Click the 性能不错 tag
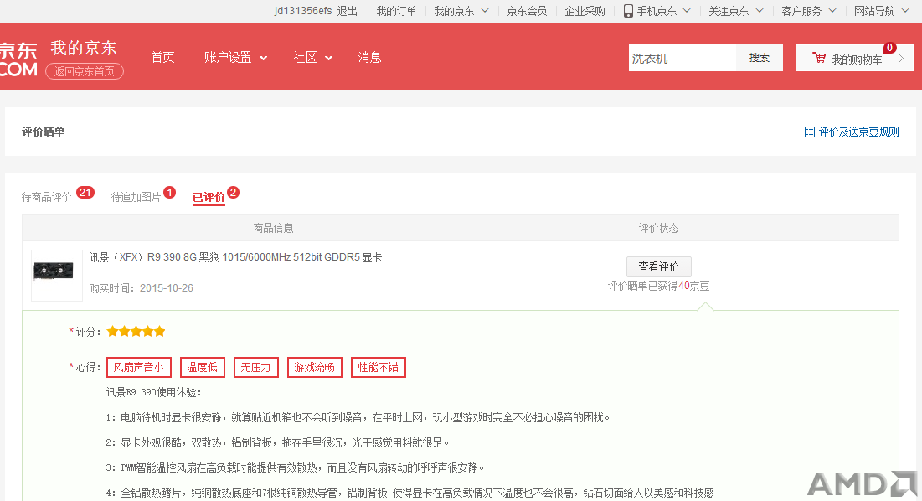This screenshot has width=922, height=501. tap(378, 367)
